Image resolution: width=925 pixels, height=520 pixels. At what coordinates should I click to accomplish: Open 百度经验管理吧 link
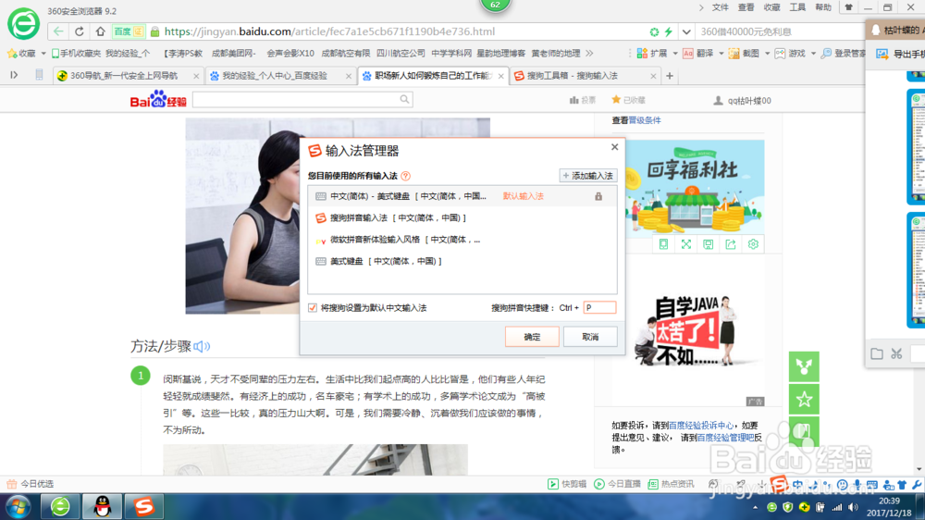(x=725, y=438)
